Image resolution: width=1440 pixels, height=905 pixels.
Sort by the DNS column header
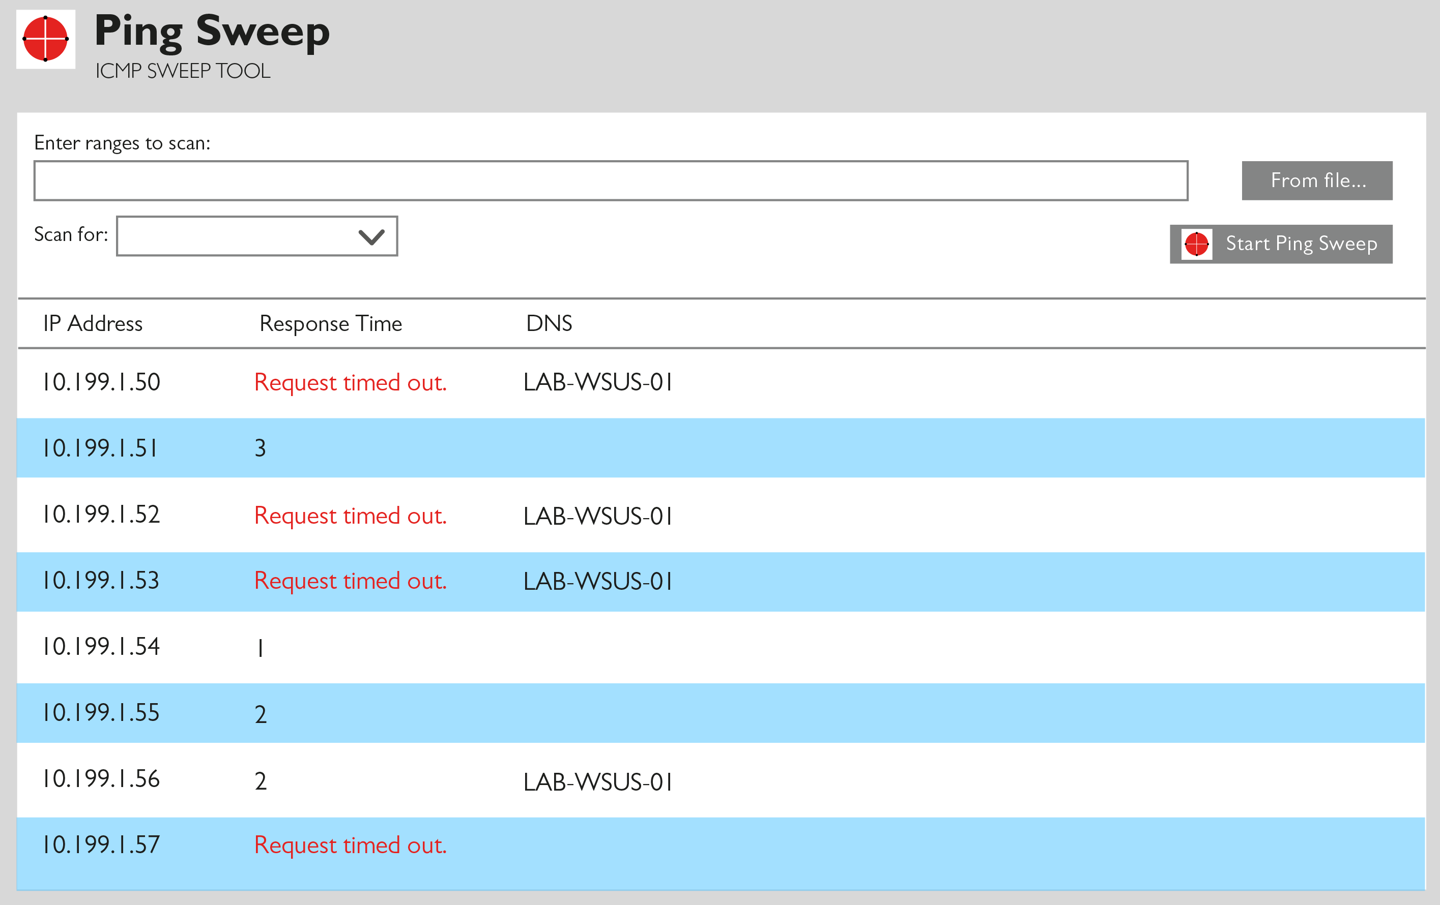click(x=549, y=323)
